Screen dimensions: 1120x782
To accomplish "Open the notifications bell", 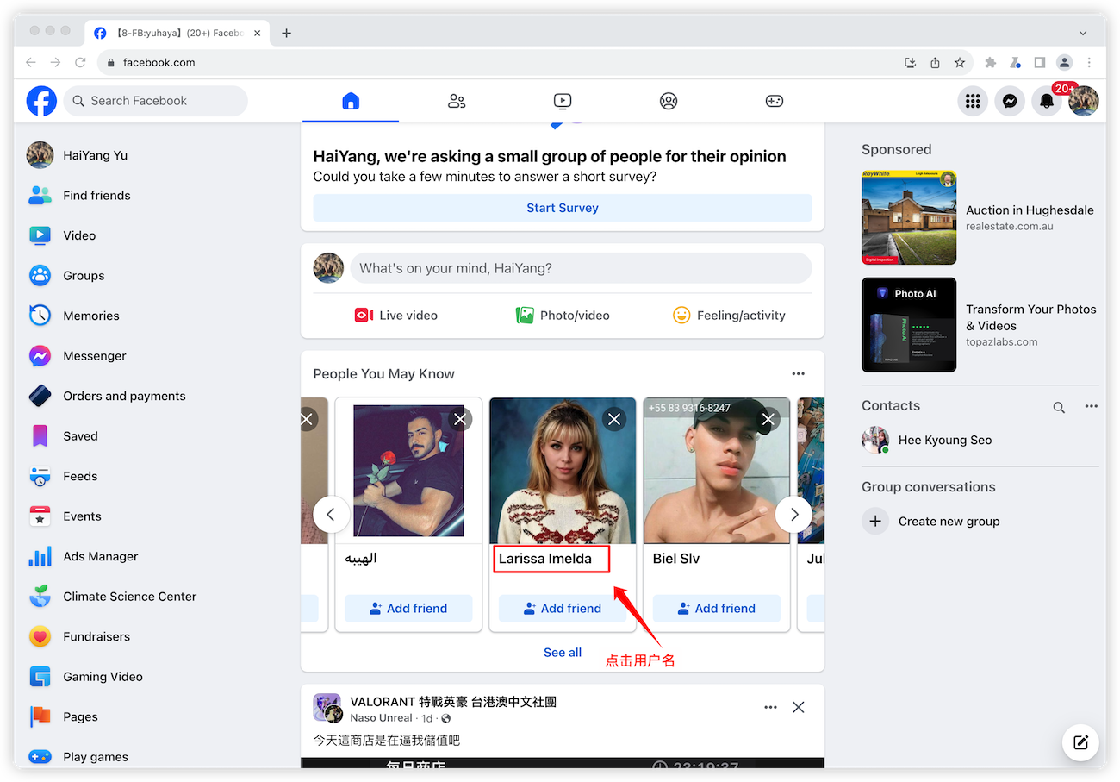I will pos(1046,101).
